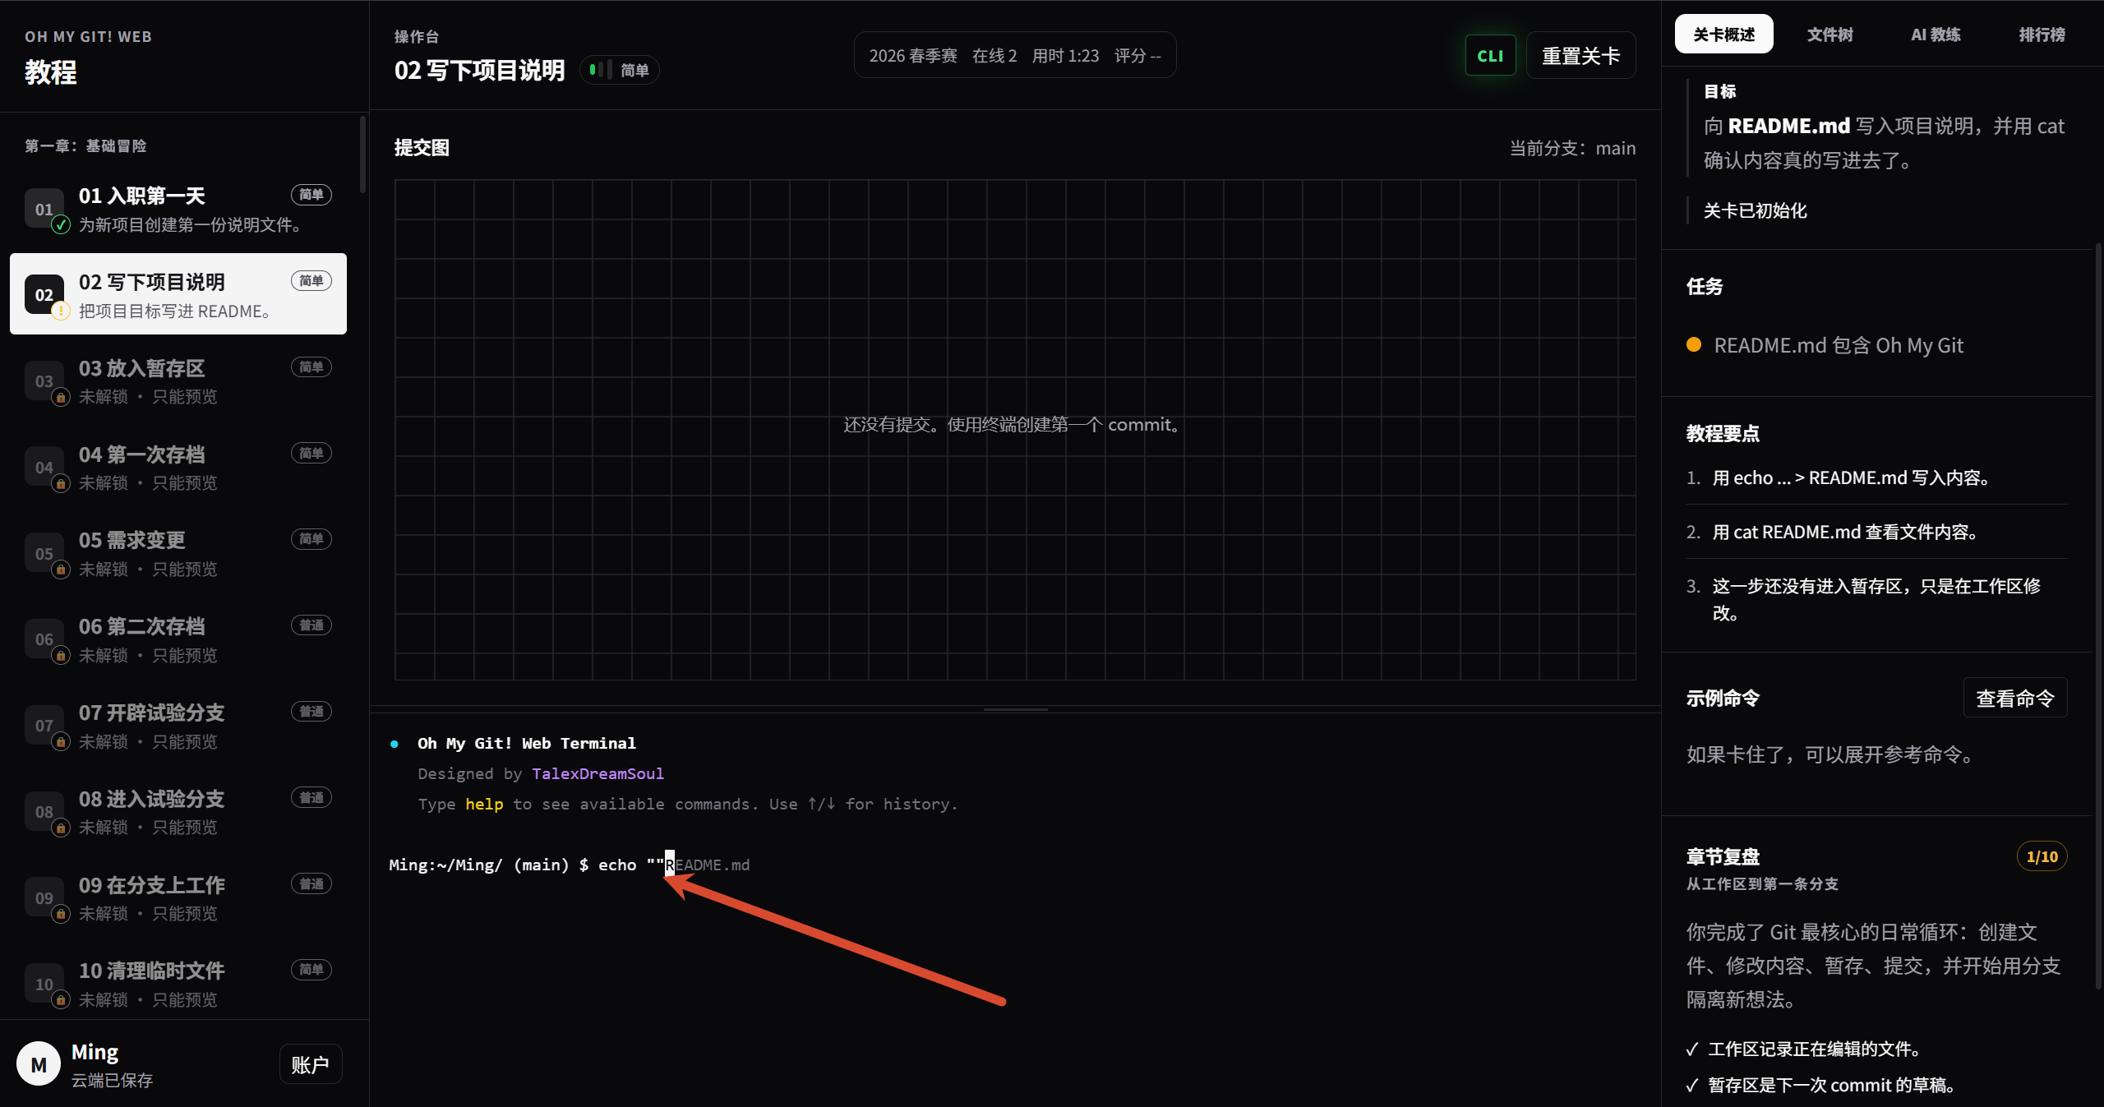Click the yellow warning icon on level 02
The image size is (2104, 1107).
pyautogui.click(x=61, y=311)
